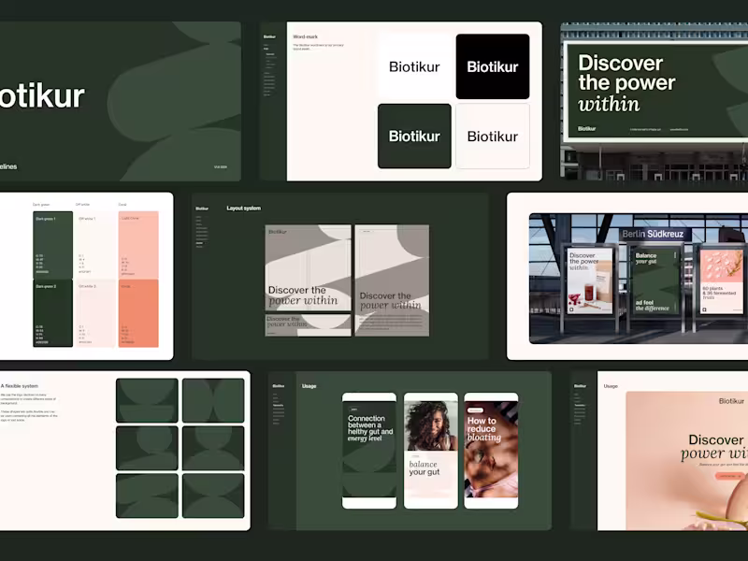Click the "Usage" heading on the web mockup slide
This screenshot has width=748, height=561.
click(611, 386)
